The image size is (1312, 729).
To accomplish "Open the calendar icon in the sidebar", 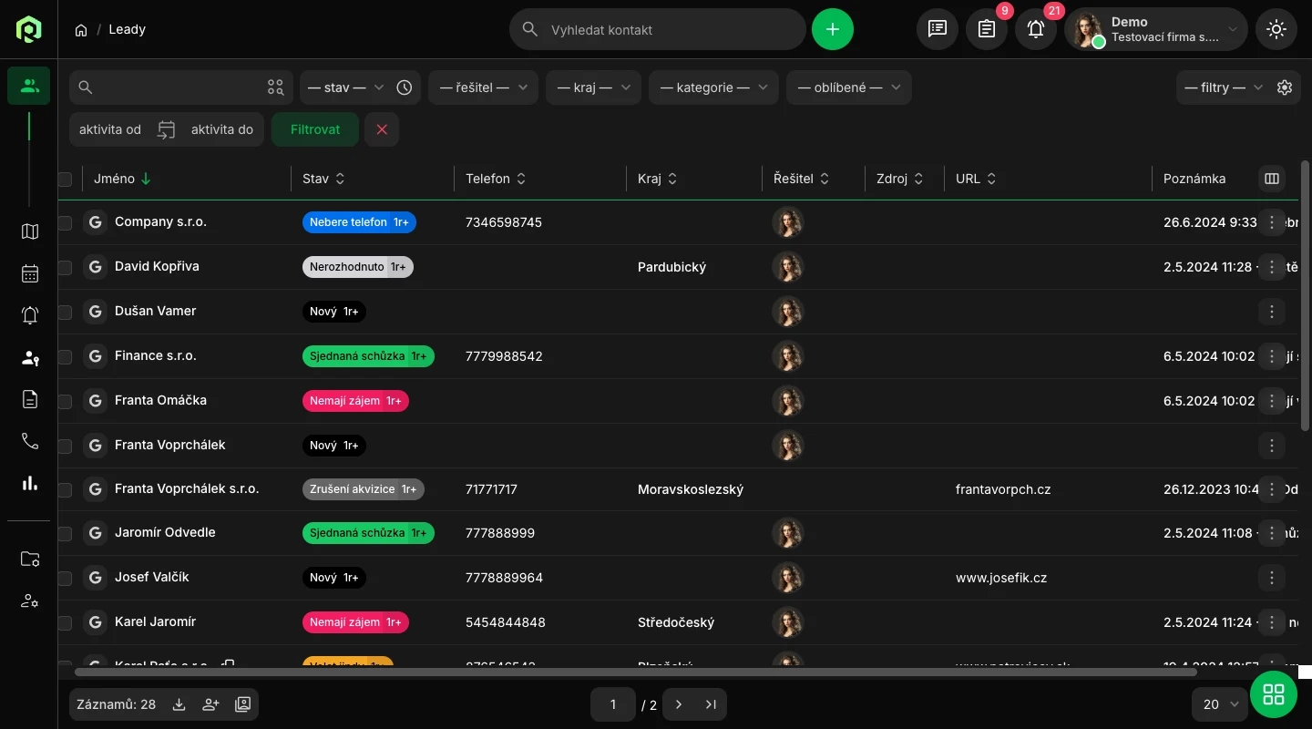I will 30,273.
